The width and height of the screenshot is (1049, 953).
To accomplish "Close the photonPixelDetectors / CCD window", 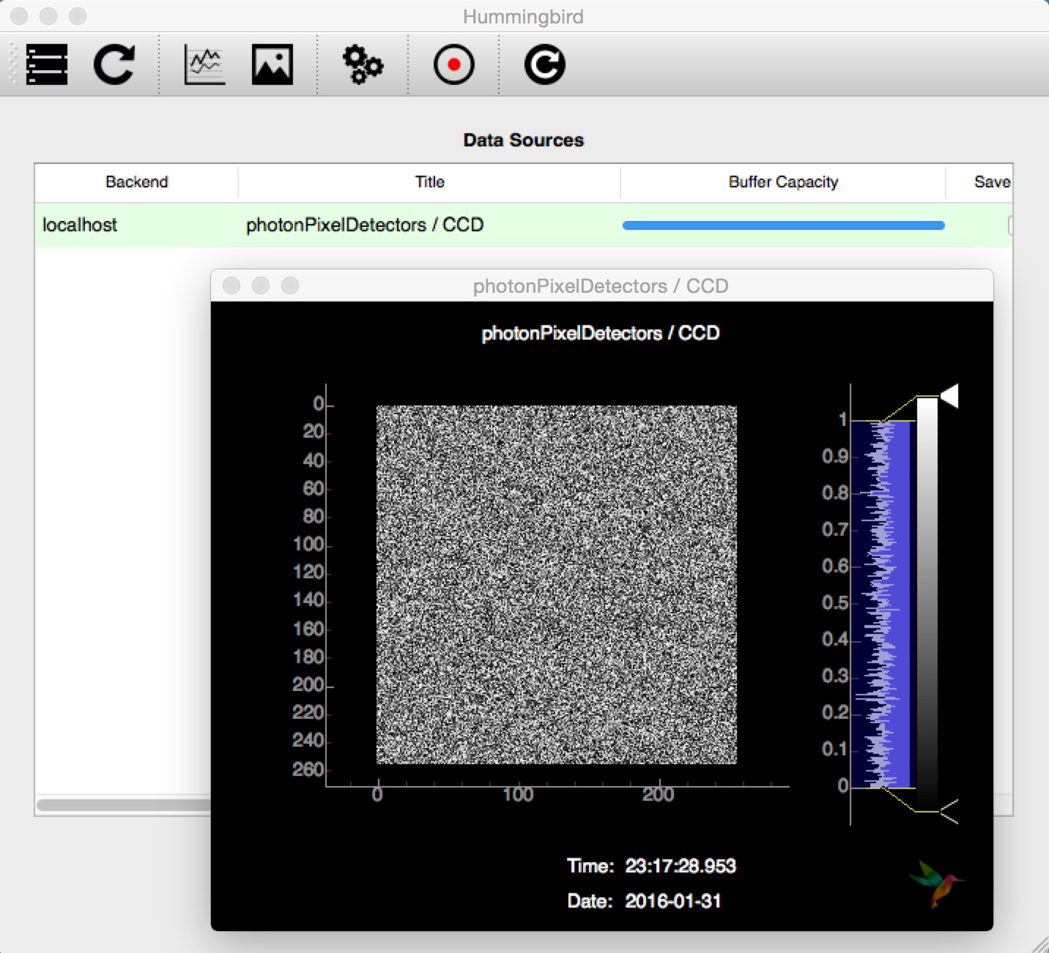I will tap(231, 285).
